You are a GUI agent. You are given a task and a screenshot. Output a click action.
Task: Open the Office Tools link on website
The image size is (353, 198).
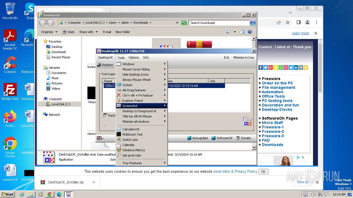273,96
